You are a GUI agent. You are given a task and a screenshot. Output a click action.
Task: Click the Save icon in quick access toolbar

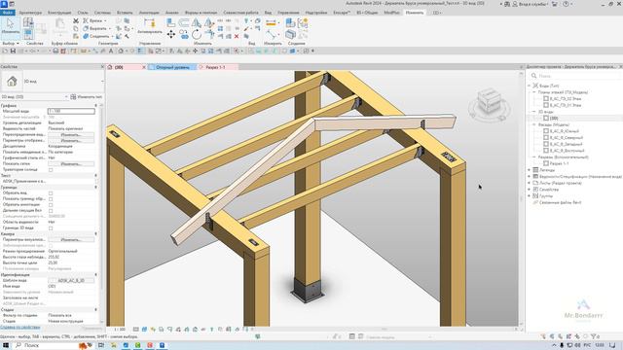point(13,51)
